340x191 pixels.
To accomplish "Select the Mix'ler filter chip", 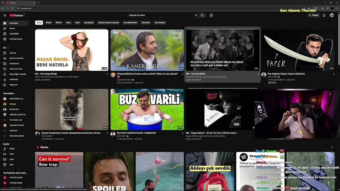I will tap(59, 23).
